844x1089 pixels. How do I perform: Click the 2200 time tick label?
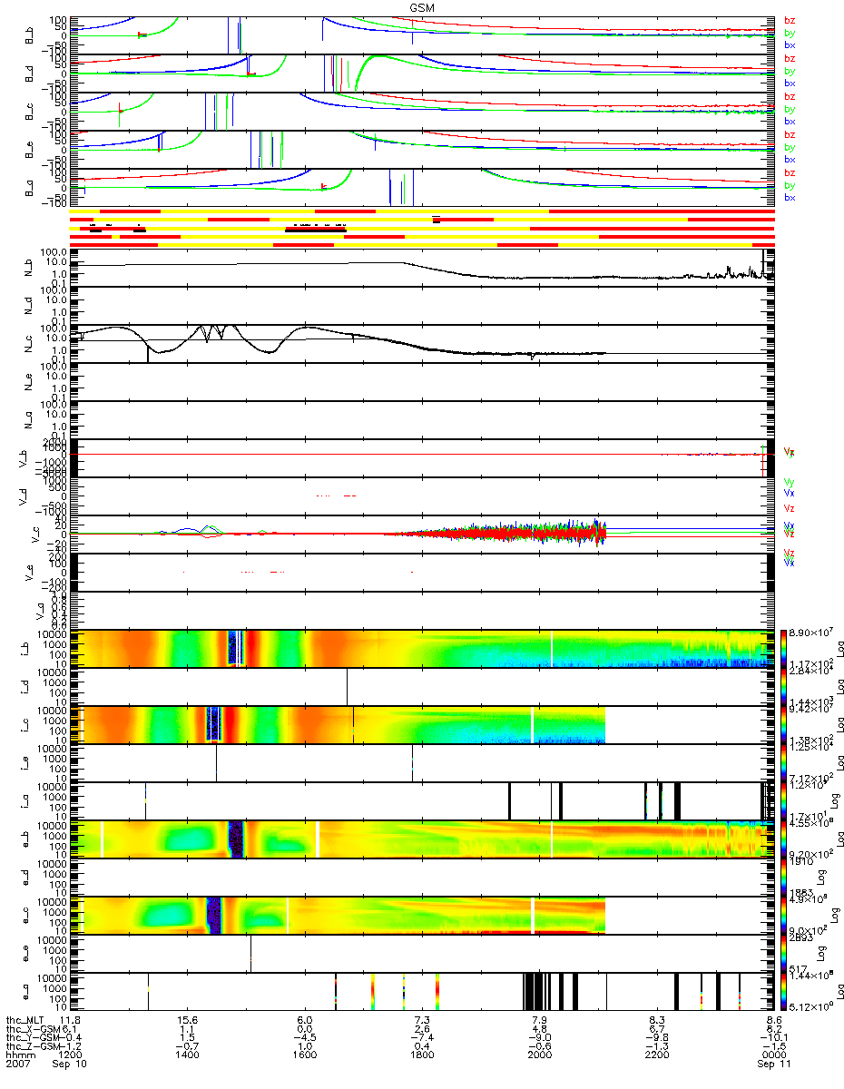(656, 1055)
